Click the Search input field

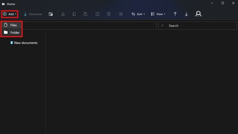click(197, 26)
